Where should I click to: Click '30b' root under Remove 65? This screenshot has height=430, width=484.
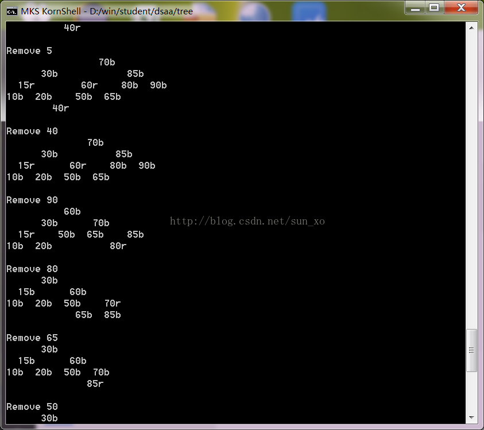(x=49, y=349)
